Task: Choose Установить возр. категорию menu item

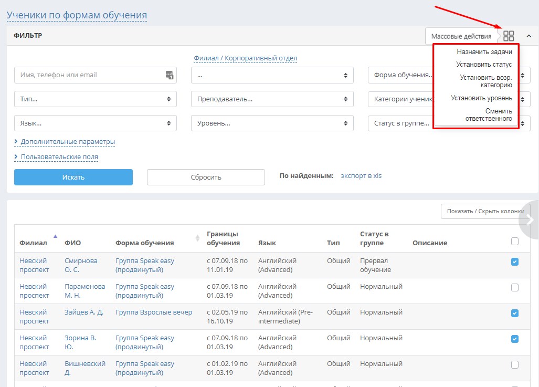Action: tap(485, 81)
